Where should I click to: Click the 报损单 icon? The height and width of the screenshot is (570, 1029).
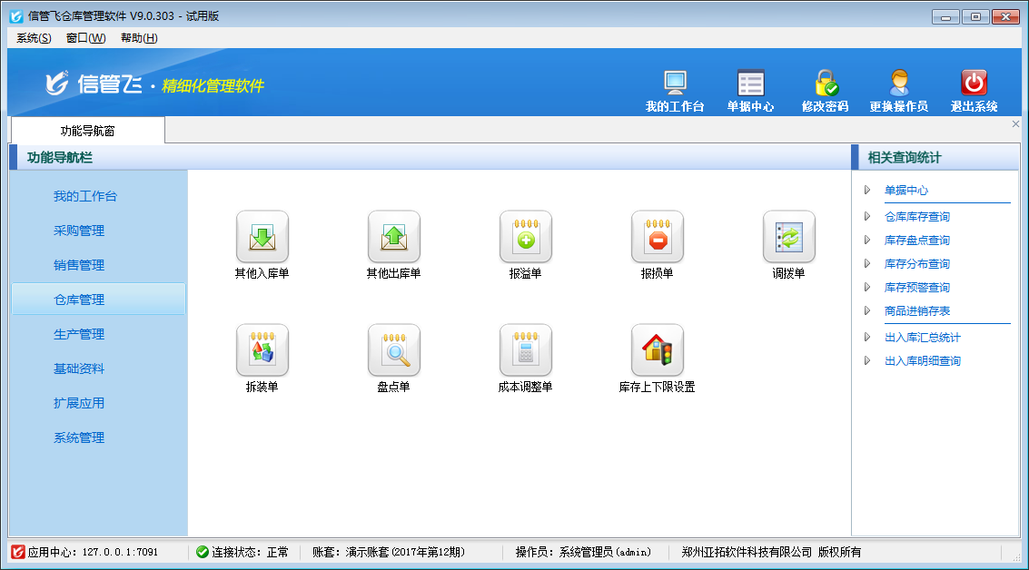click(x=657, y=237)
